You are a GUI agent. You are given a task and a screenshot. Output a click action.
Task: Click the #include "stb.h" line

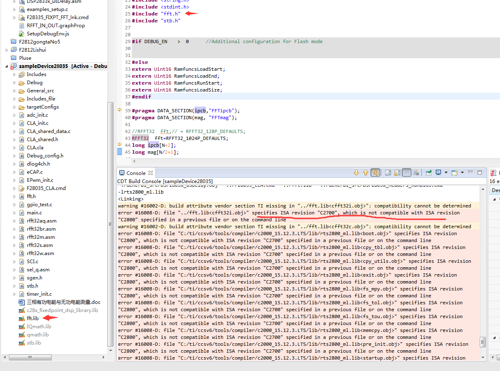click(x=156, y=20)
